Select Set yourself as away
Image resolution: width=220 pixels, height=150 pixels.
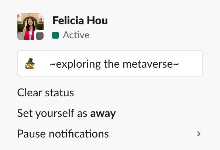pyautogui.click(x=66, y=113)
